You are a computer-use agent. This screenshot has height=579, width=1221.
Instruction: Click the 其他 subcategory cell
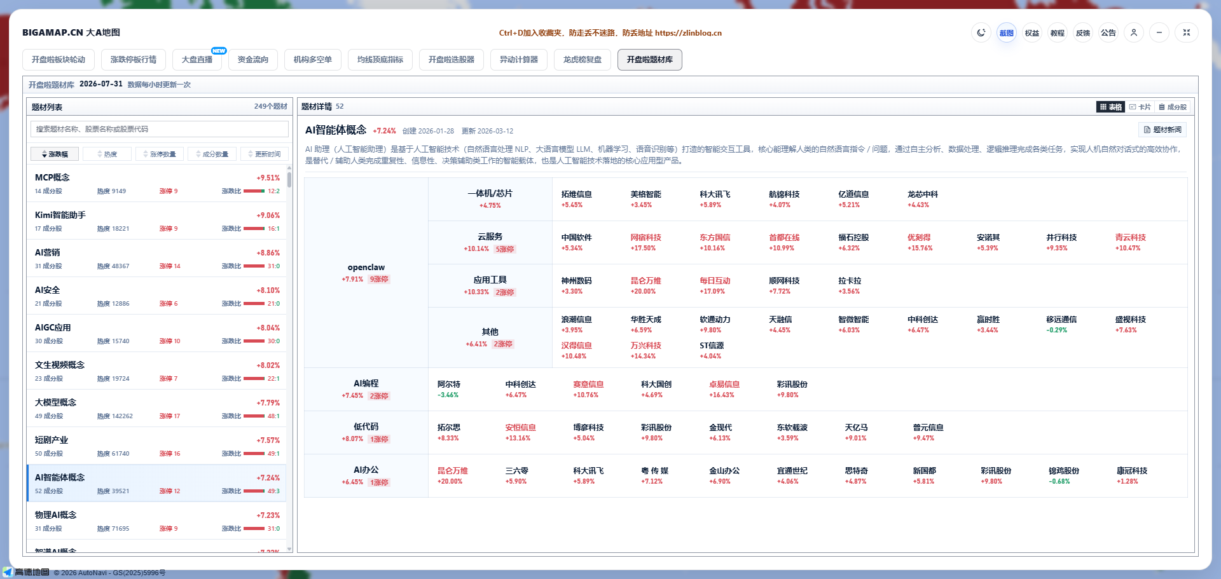[x=490, y=337]
